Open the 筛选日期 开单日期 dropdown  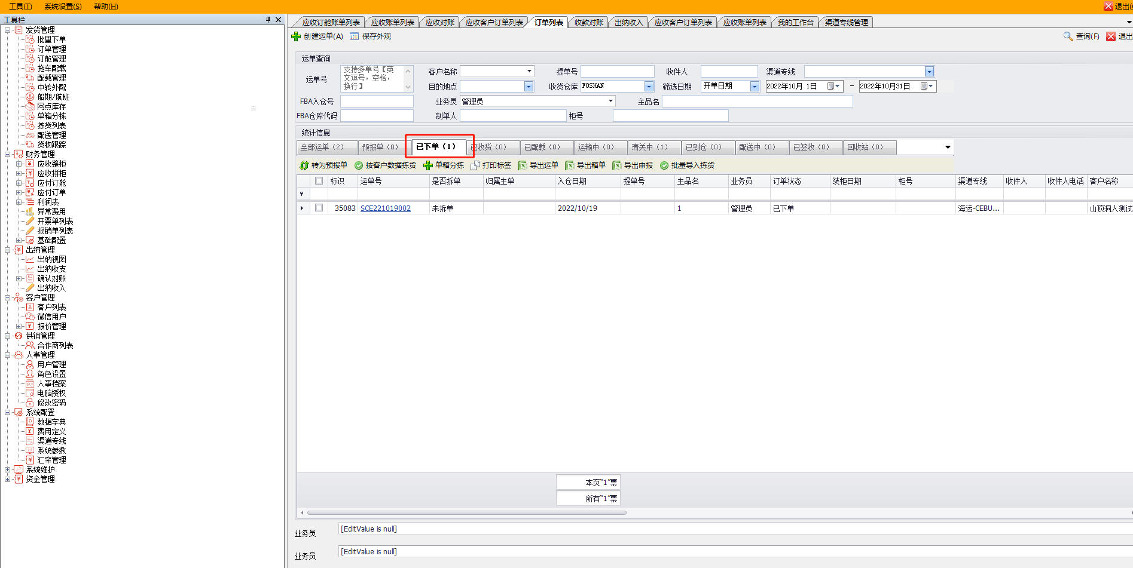(x=755, y=87)
